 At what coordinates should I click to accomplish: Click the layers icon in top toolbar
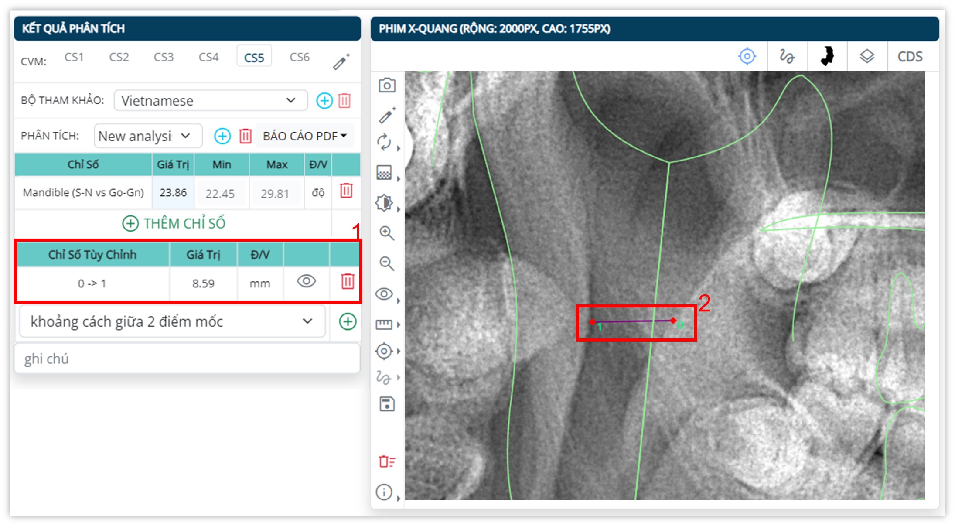(867, 56)
